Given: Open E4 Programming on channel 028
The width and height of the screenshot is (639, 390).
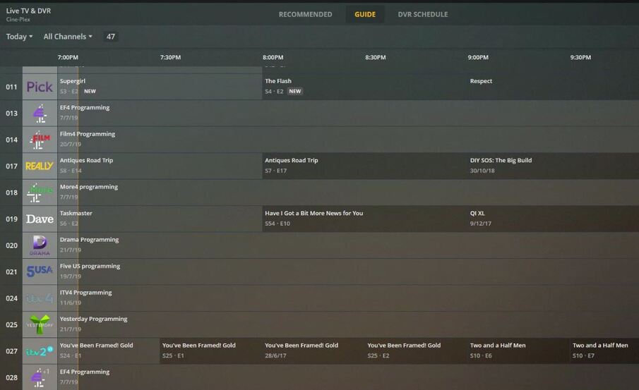Looking at the screenshot, I should pos(348,377).
